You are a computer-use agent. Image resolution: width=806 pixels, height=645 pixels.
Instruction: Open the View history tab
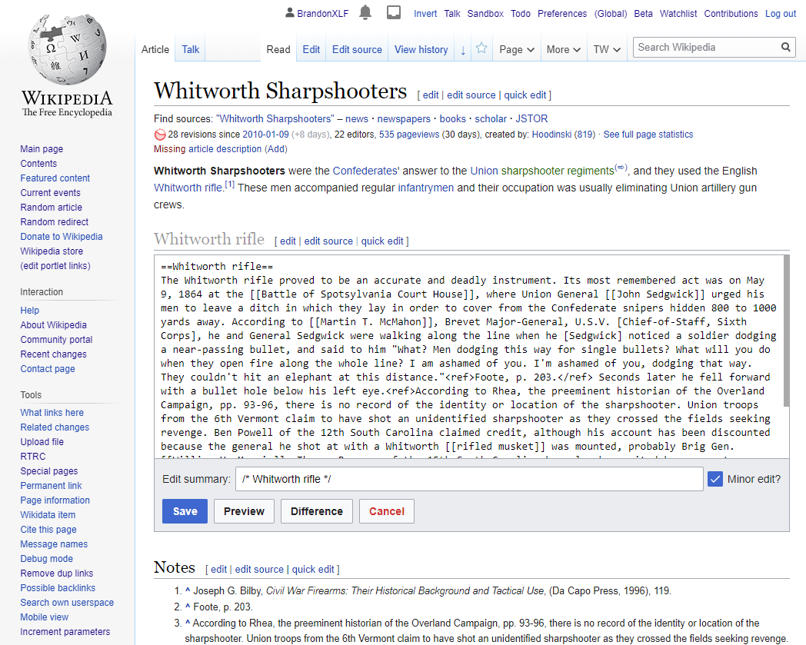[x=421, y=50]
